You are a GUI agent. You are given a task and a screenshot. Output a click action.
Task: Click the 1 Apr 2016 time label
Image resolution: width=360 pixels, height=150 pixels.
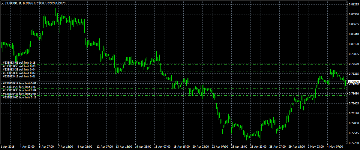(7, 147)
